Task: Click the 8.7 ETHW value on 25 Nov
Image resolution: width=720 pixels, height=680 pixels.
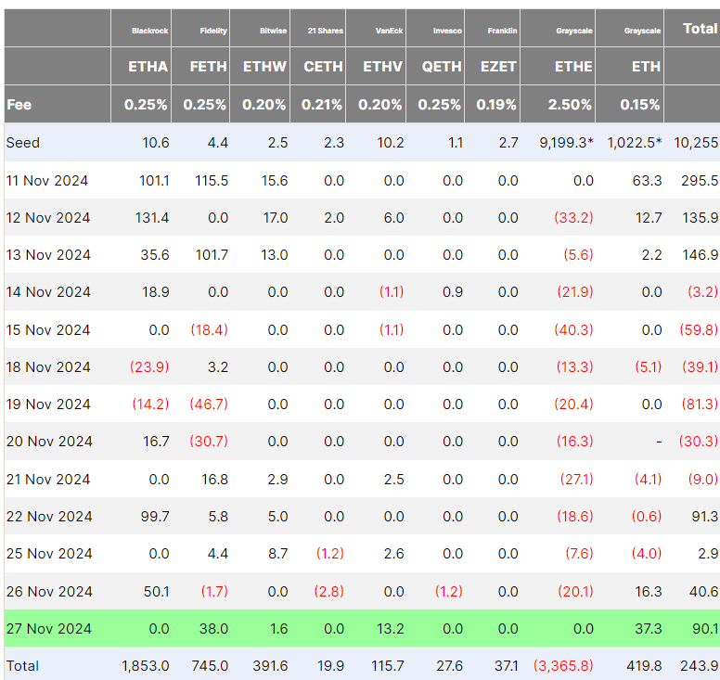Action: [x=277, y=554]
